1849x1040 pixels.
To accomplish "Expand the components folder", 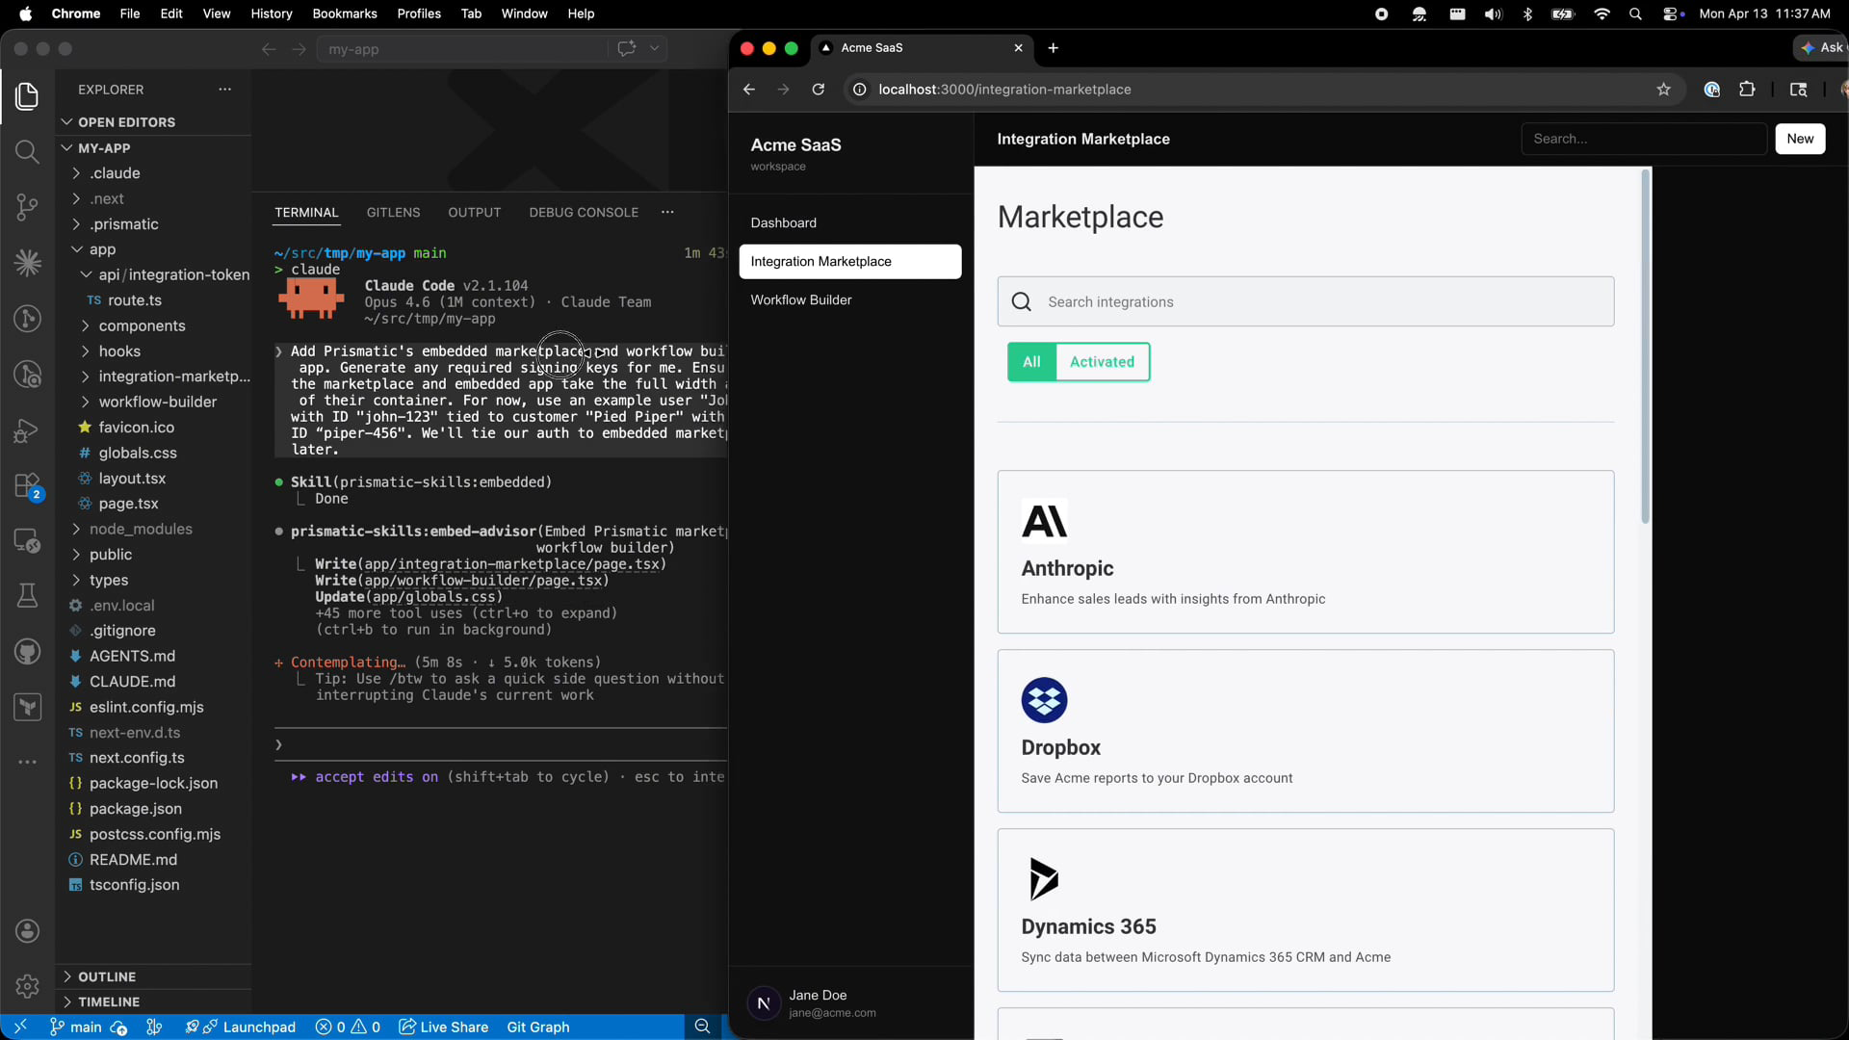I will [x=142, y=325].
